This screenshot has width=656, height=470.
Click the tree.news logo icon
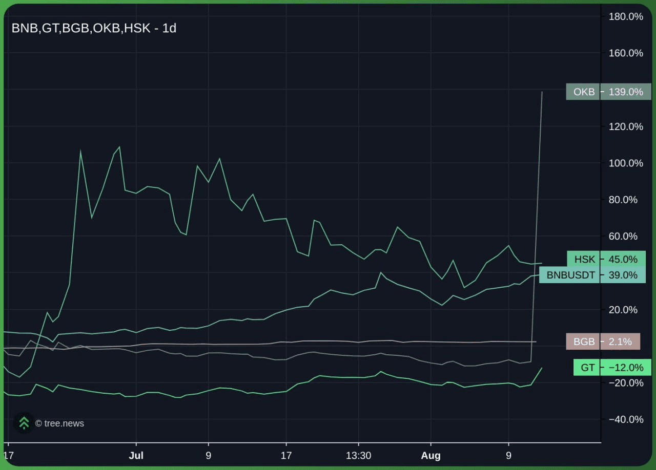click(24, 423)
